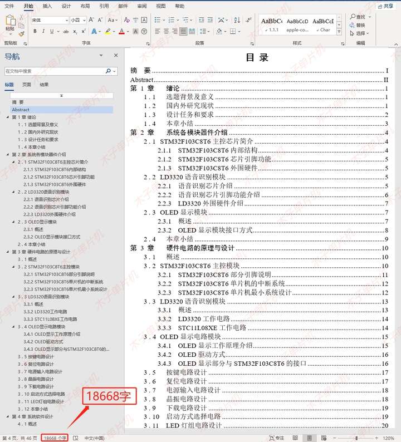This screenshot has width=401, height=442.
Task: Collapse 2.2 LD3320语音识别模块 in navigation tree
Action: tap(13, 191)
